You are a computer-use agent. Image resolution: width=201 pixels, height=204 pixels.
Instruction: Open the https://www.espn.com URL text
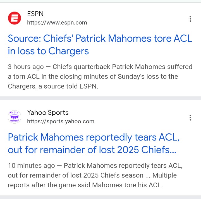pos(57,23)
